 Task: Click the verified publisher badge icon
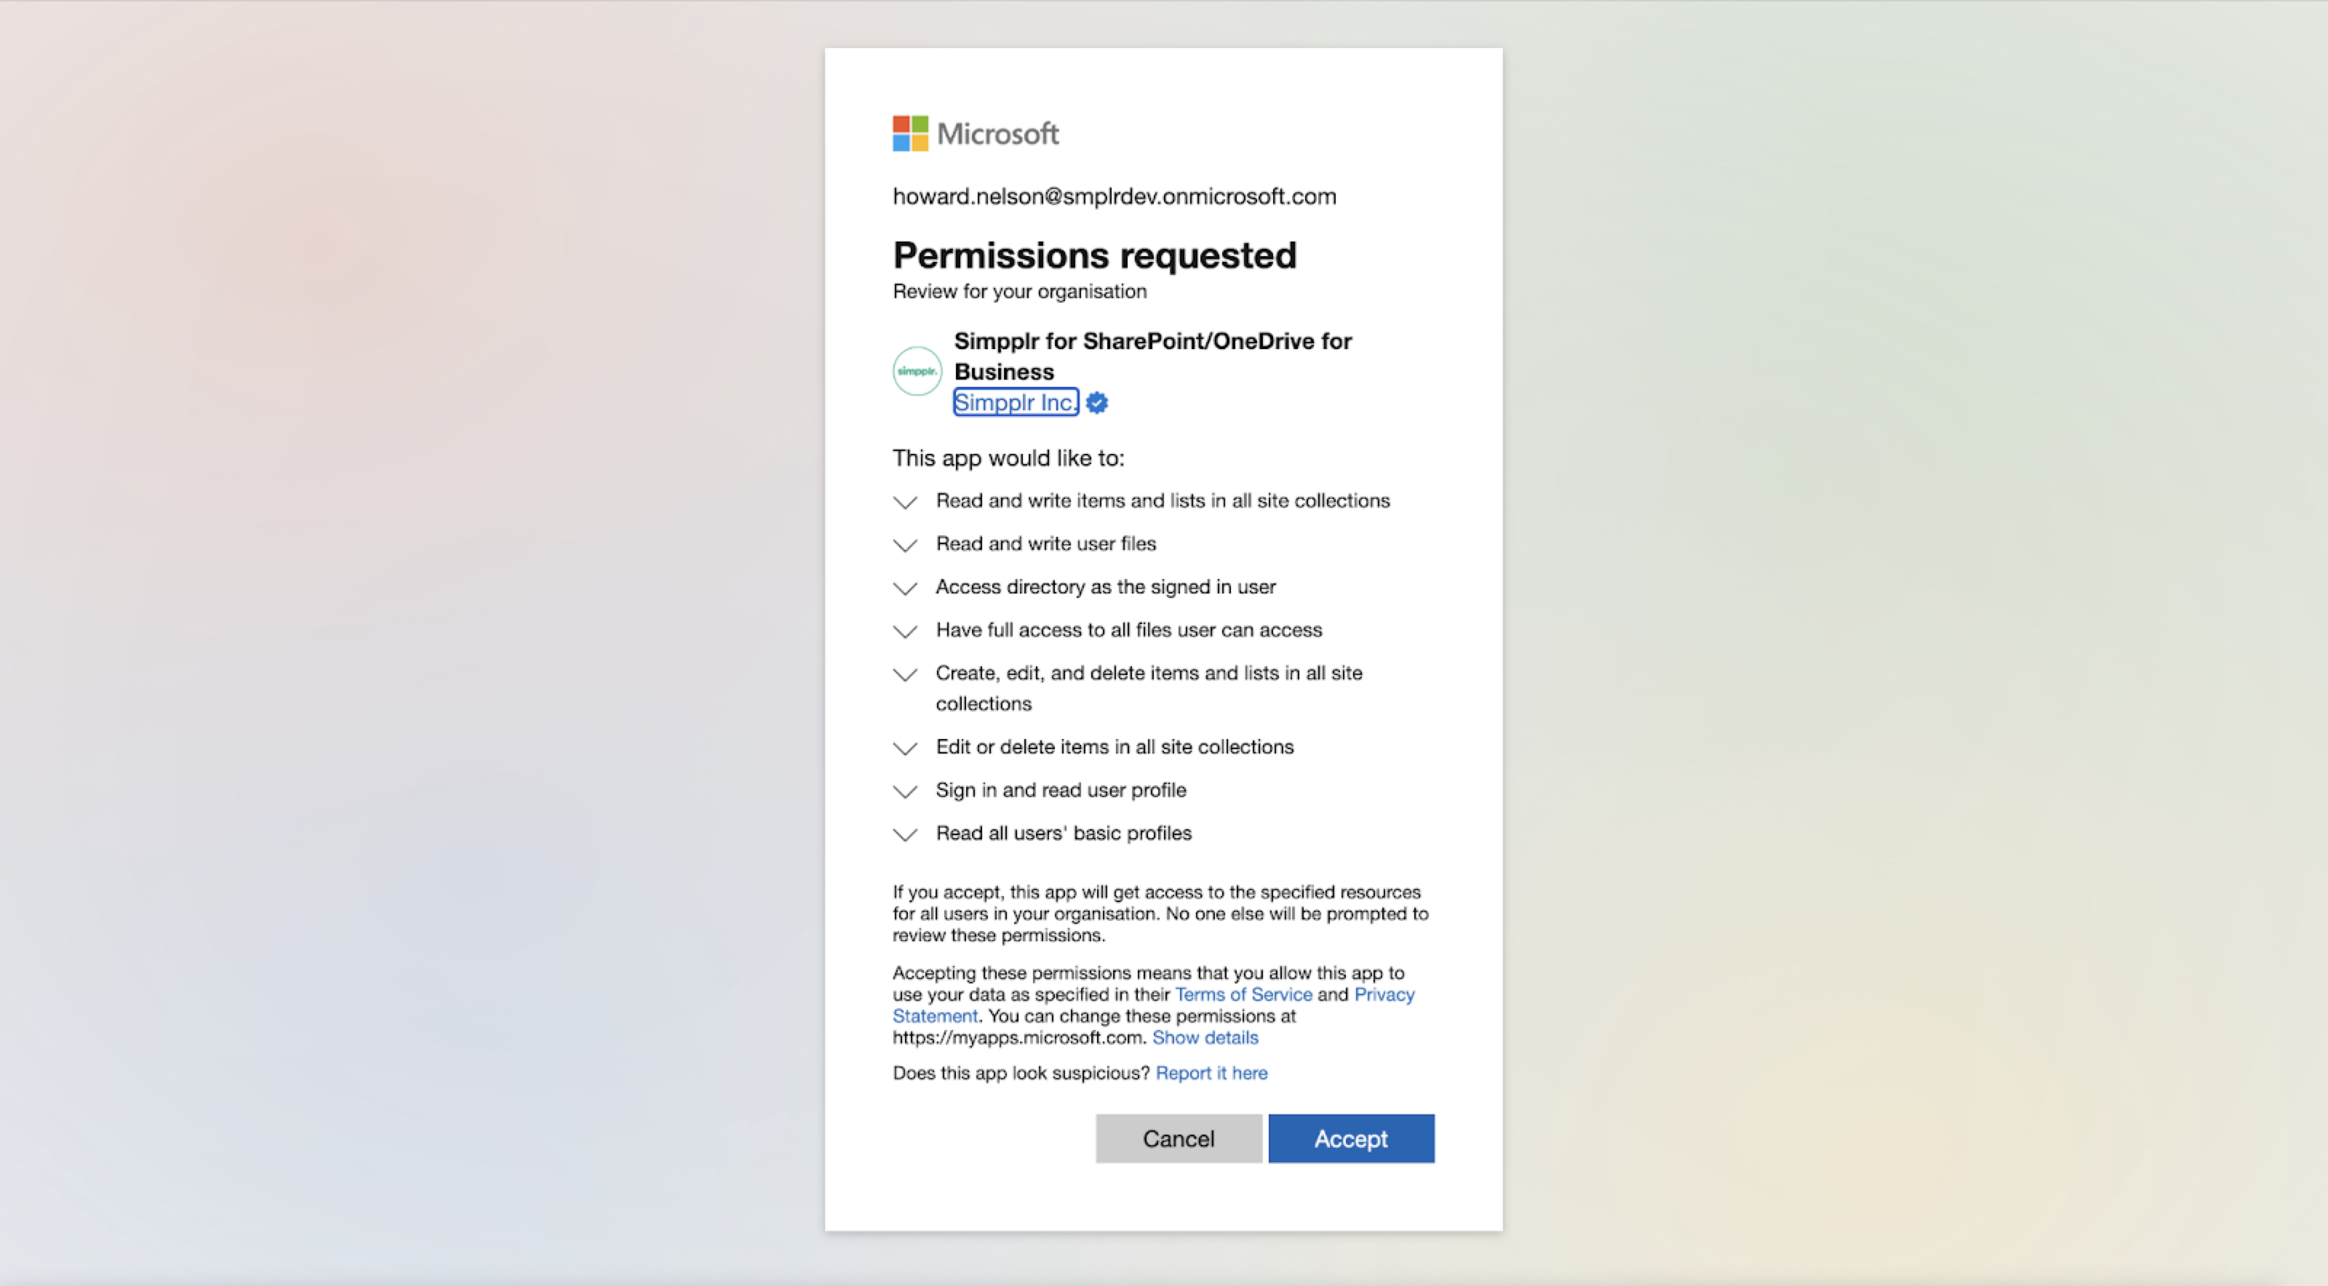coord(1097,403)
